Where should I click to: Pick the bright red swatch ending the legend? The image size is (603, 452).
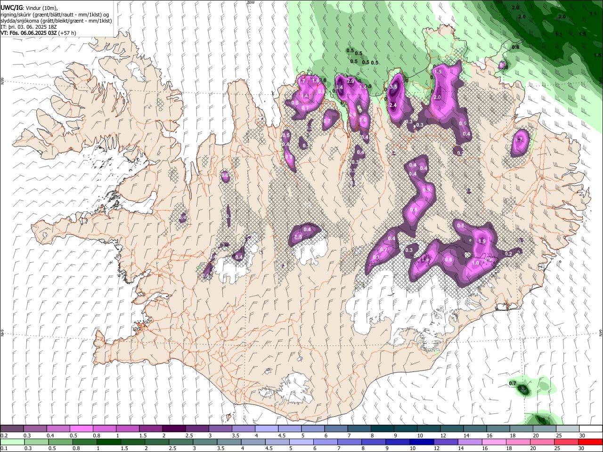[x=591, y=442]
